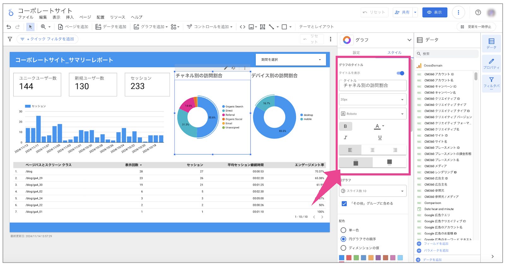This screenshot has height=266, width=505.
Task: Open the Add a chart dropdown
Action: pyautogui.click(x=151, y=27)
